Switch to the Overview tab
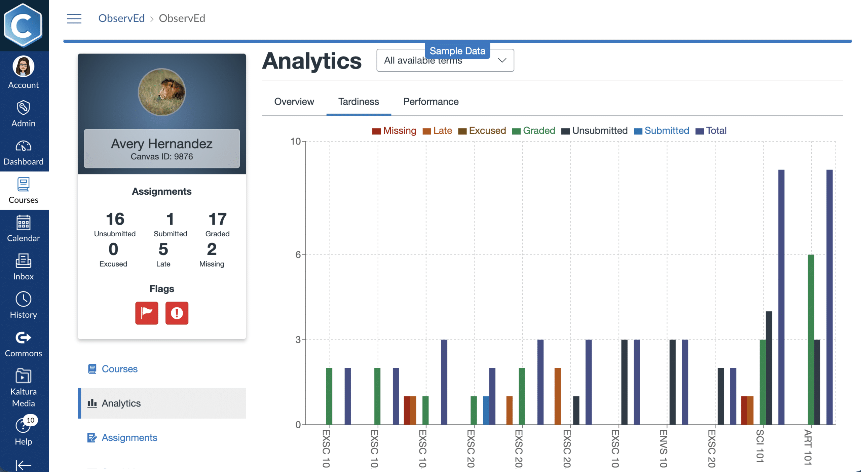This screenshot has height=472, width=861. (x=294, y=102)
